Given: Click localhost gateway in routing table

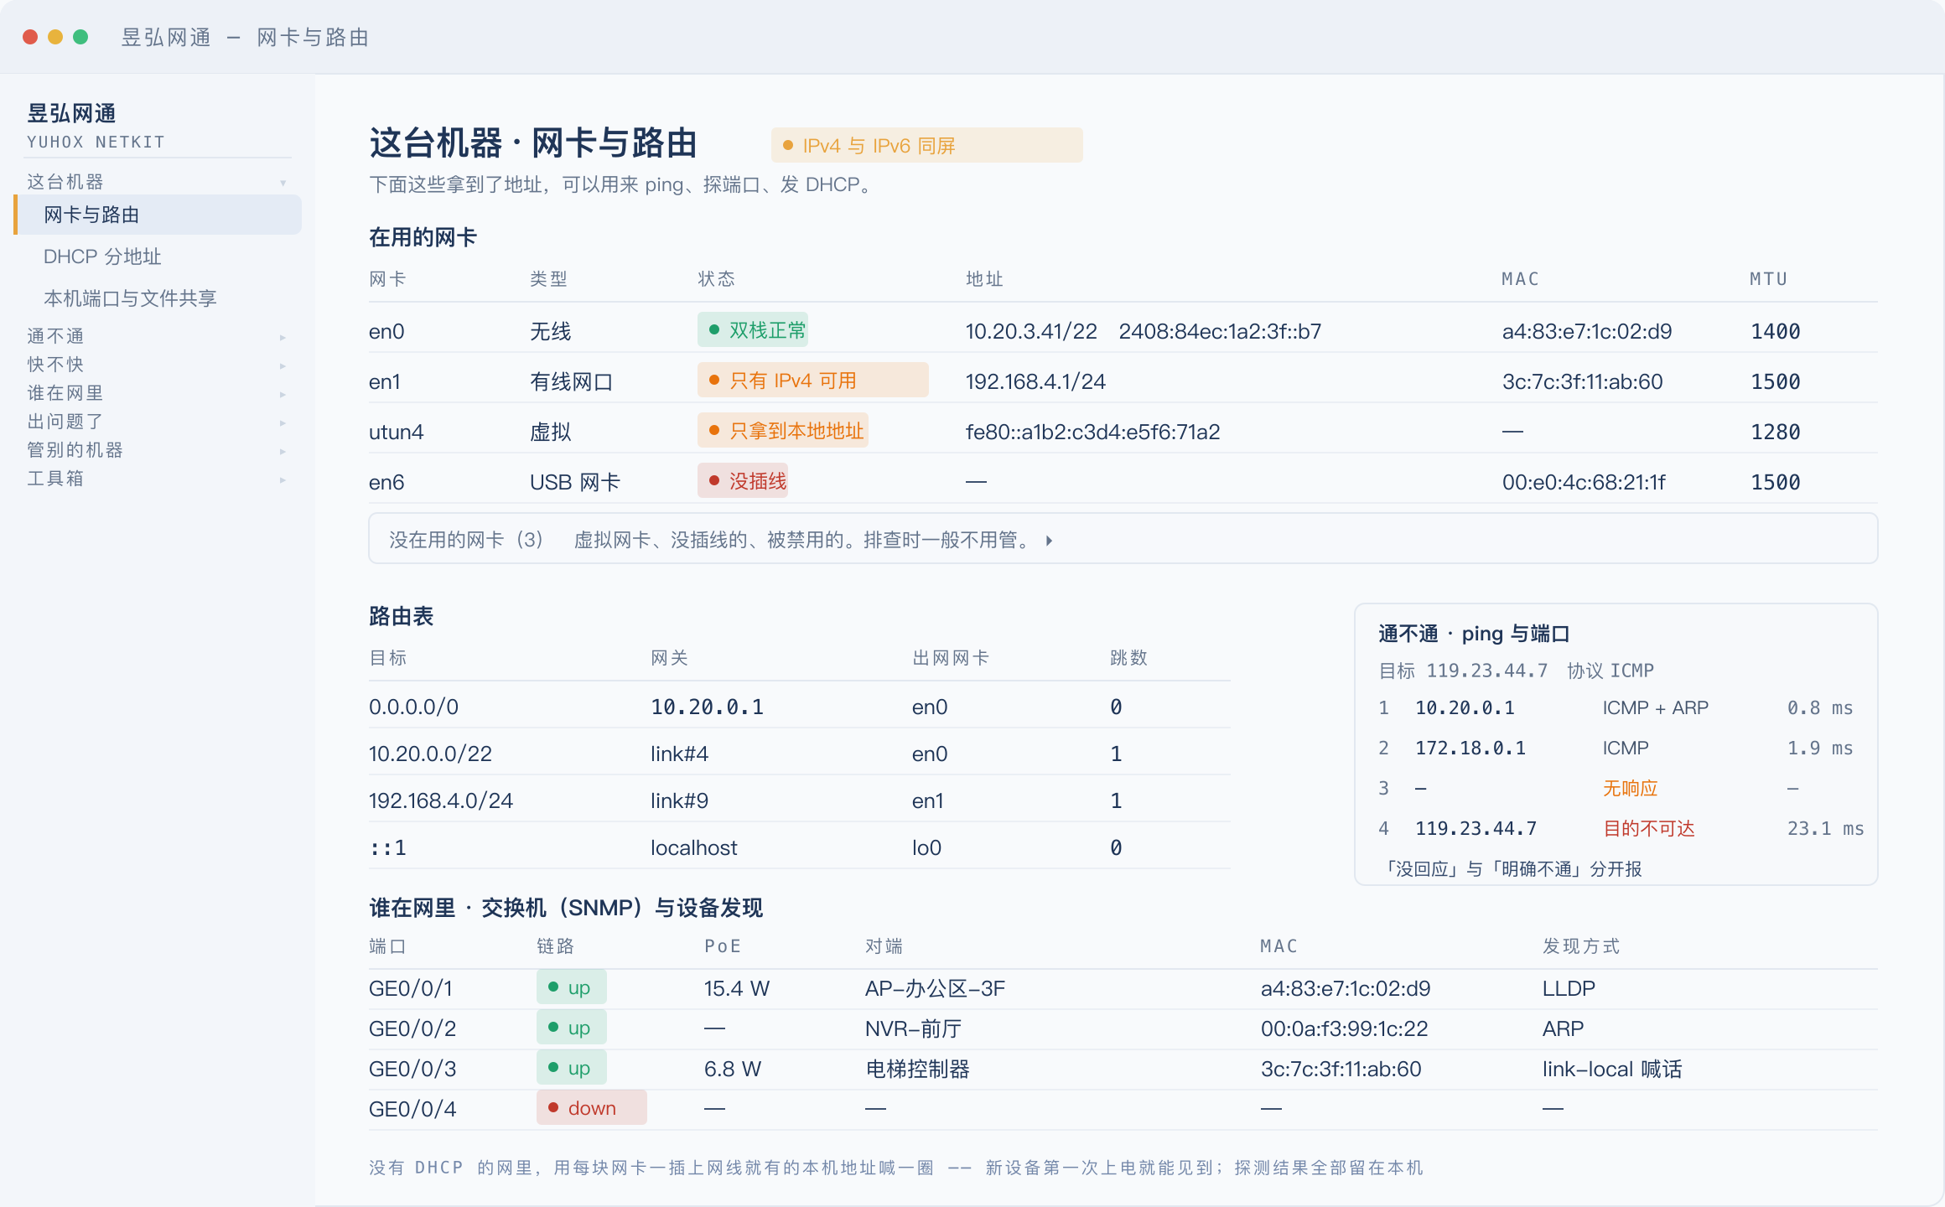Looking at the screenshot, I should click(x=693, y=848).
